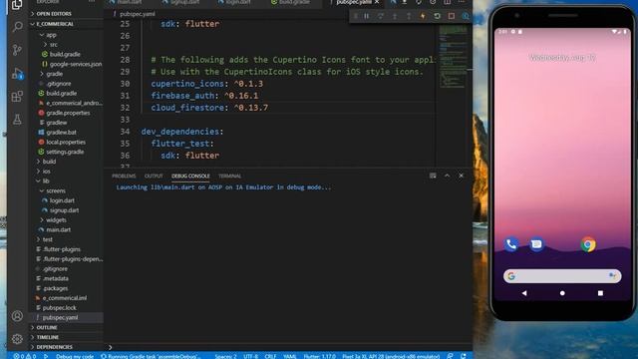Click the debug Step Into button
The height and width of the screenshot is (359, 638).
click(x=395, y=16)
